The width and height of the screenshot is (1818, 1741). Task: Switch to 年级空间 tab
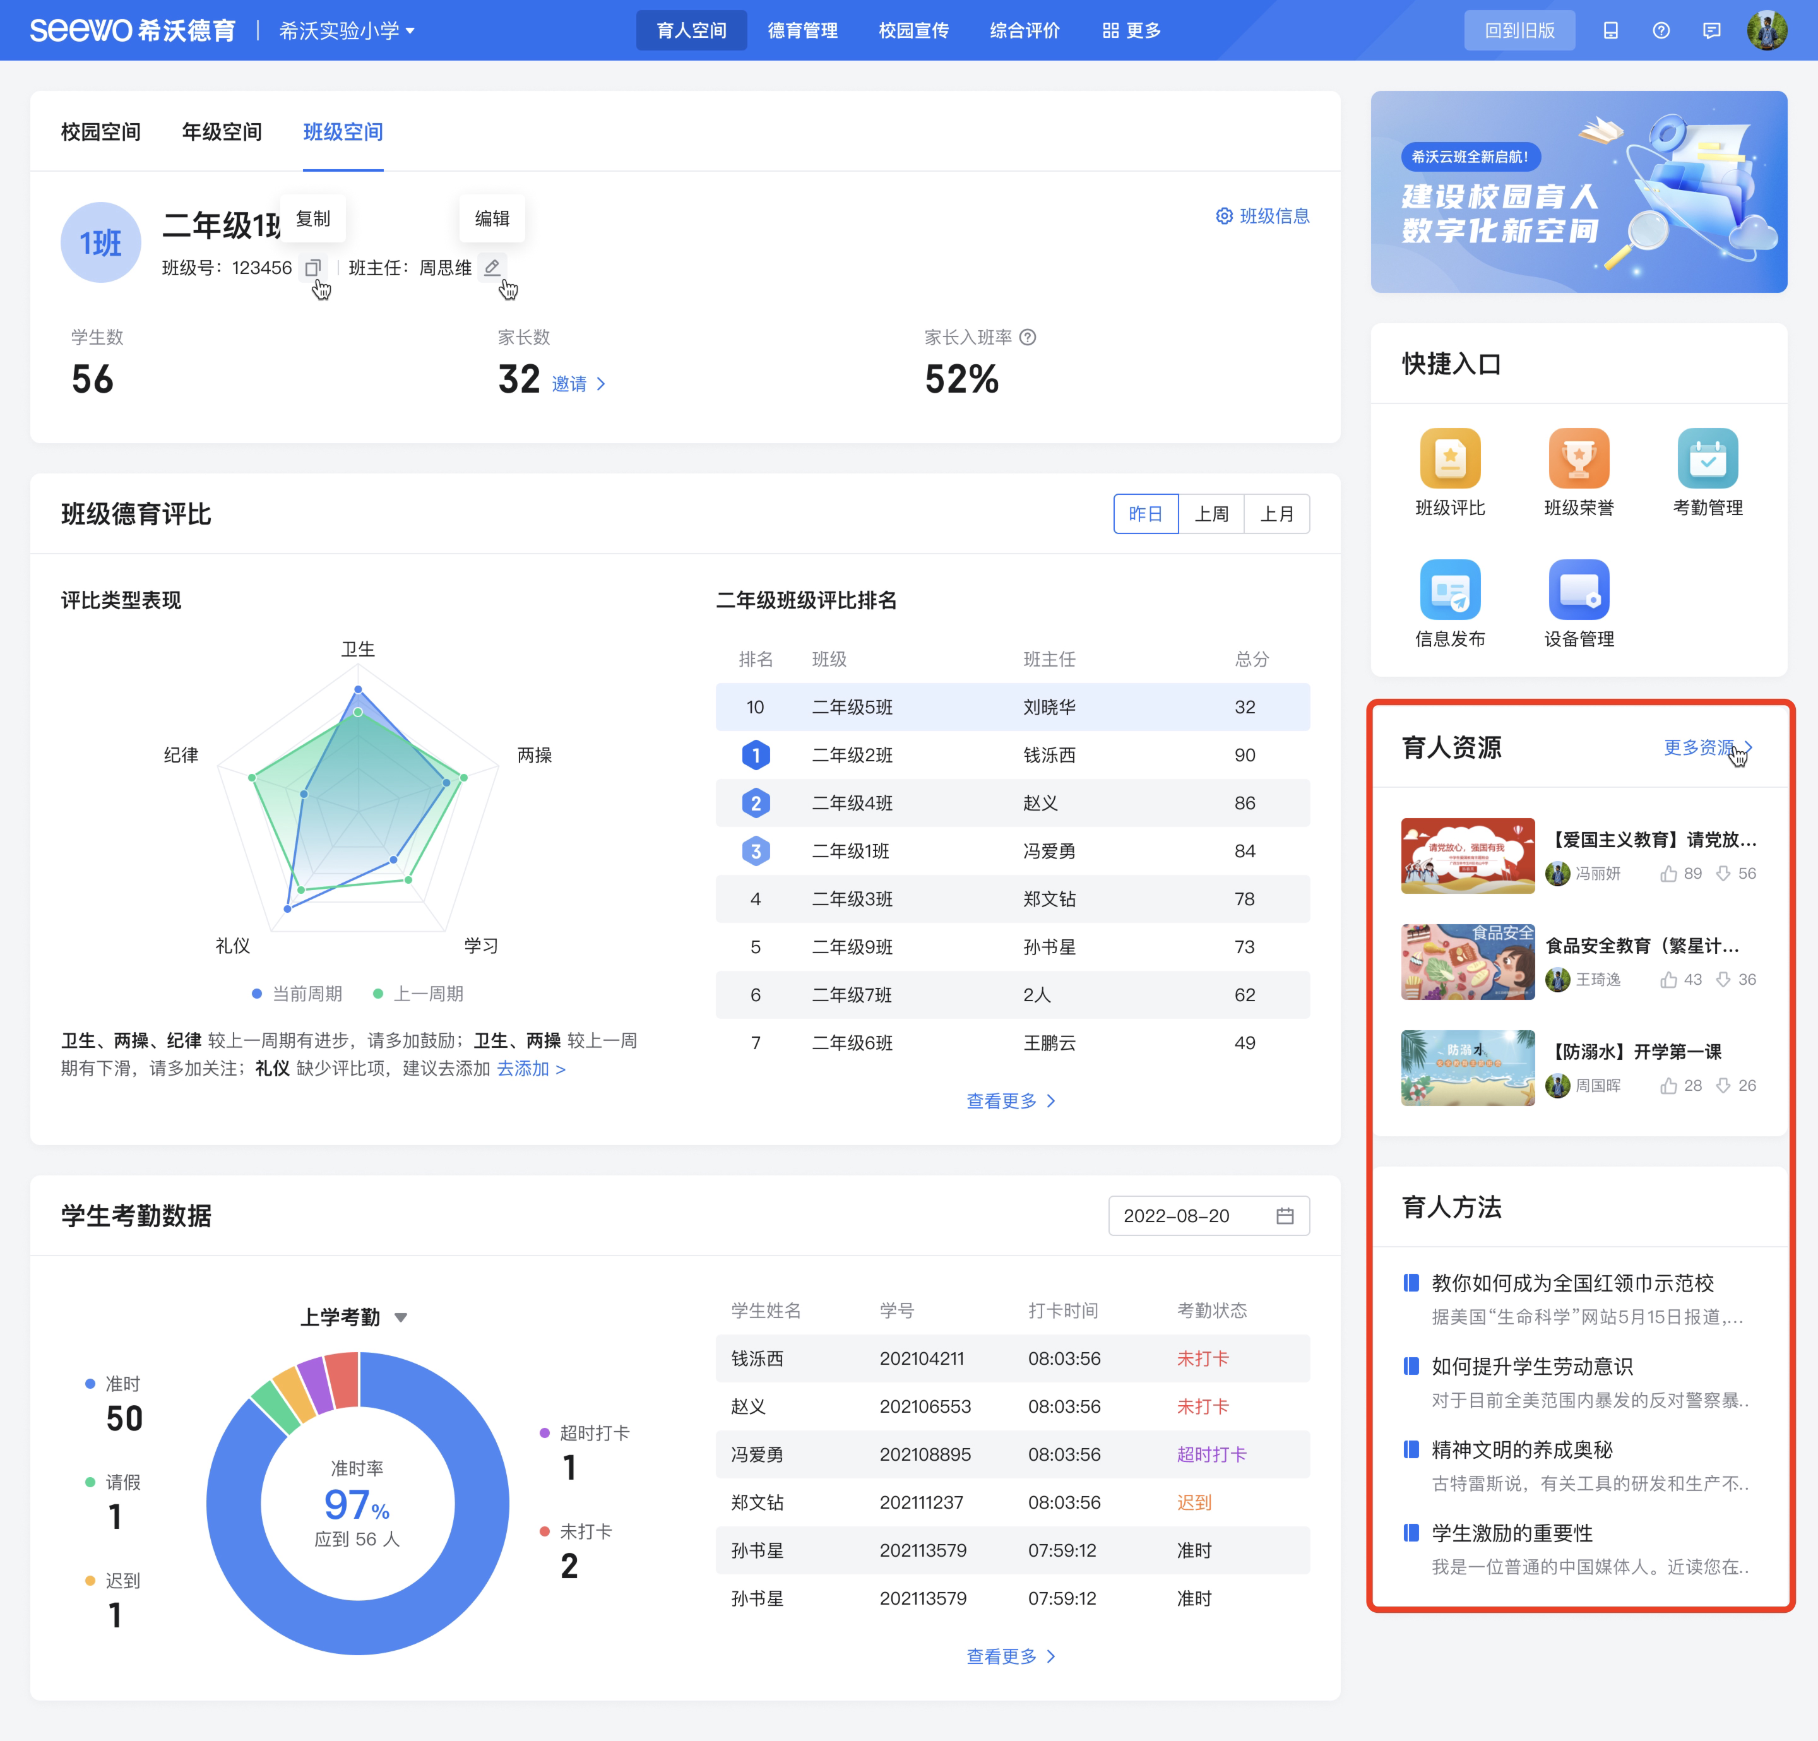point(222,132)
